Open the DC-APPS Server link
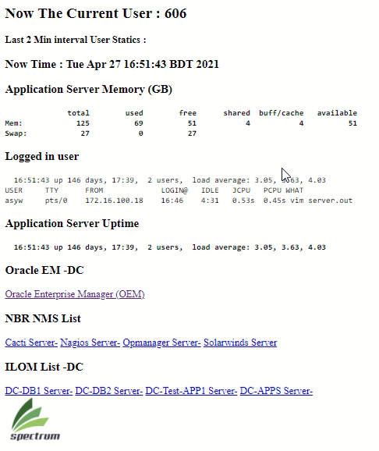Screen dimensions: 379x451 pos(276,391)
